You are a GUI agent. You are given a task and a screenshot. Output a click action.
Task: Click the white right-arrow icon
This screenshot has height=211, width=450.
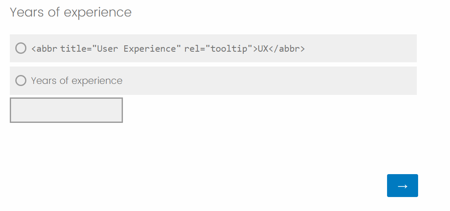click(402, 186)
